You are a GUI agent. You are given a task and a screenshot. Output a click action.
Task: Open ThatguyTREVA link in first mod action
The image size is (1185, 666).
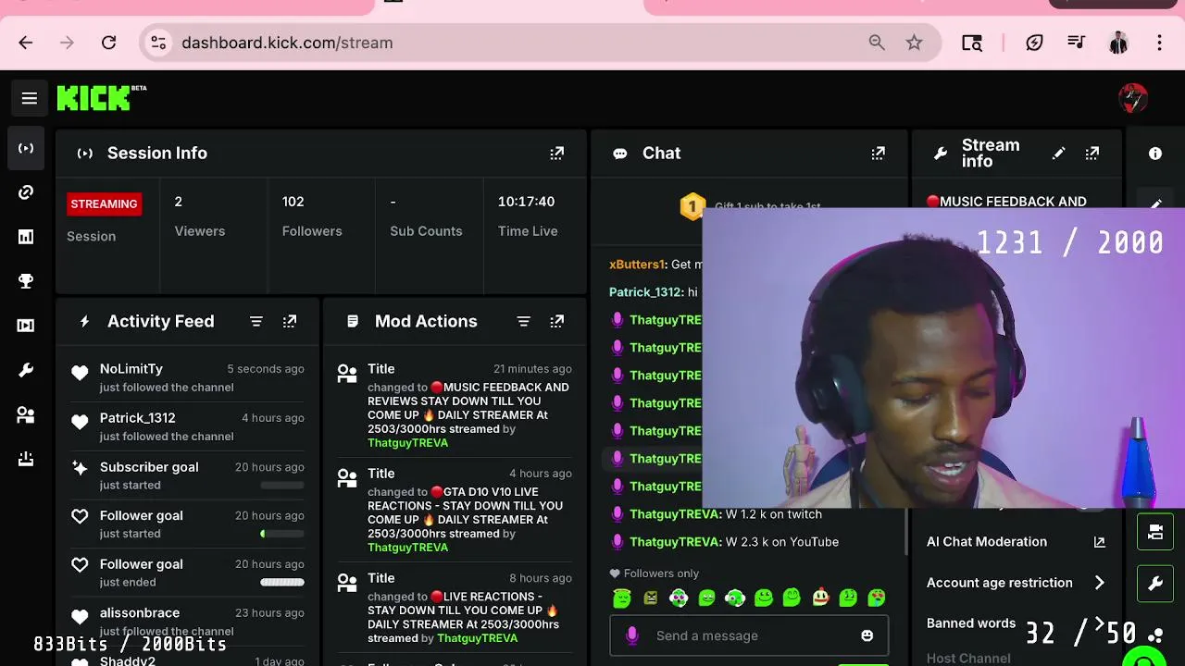tap(407, 443)
